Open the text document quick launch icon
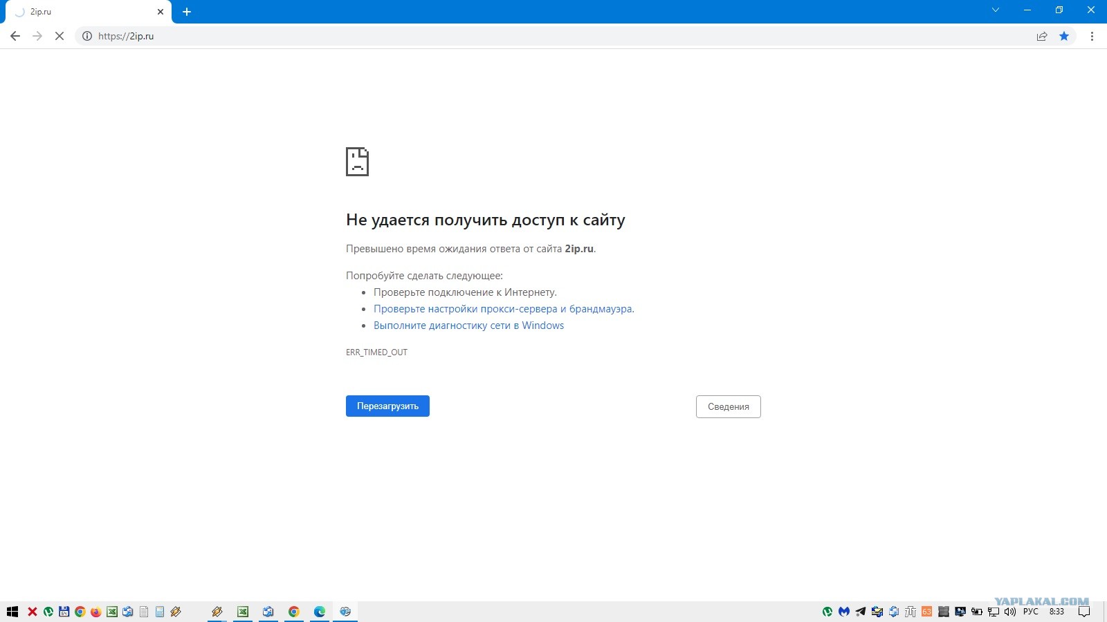1107x622 pixels. click(144, 612)
